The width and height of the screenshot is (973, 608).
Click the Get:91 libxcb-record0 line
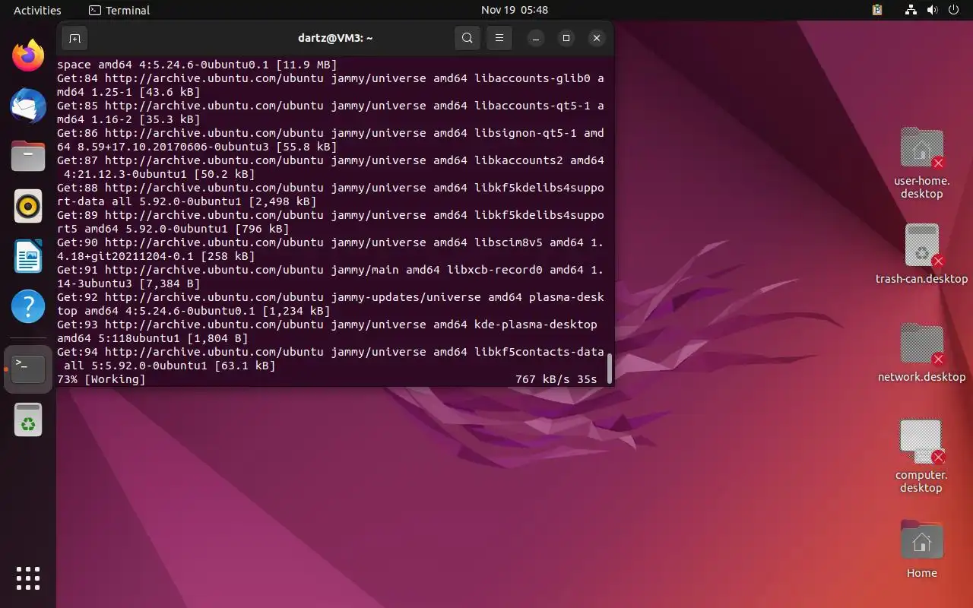[331, 277]
